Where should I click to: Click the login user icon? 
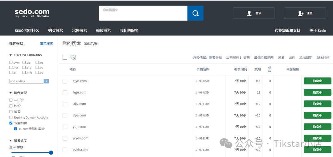(x=249, y=13)
